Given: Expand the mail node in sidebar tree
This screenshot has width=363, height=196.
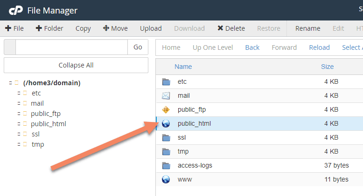Looking at the screenshot, I should [x=19, y=103].
